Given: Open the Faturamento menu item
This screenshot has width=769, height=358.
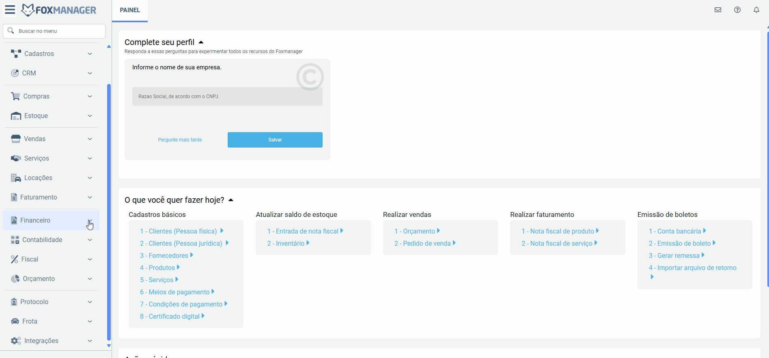Looking at the screenshot, I should (x=51, y=197).
